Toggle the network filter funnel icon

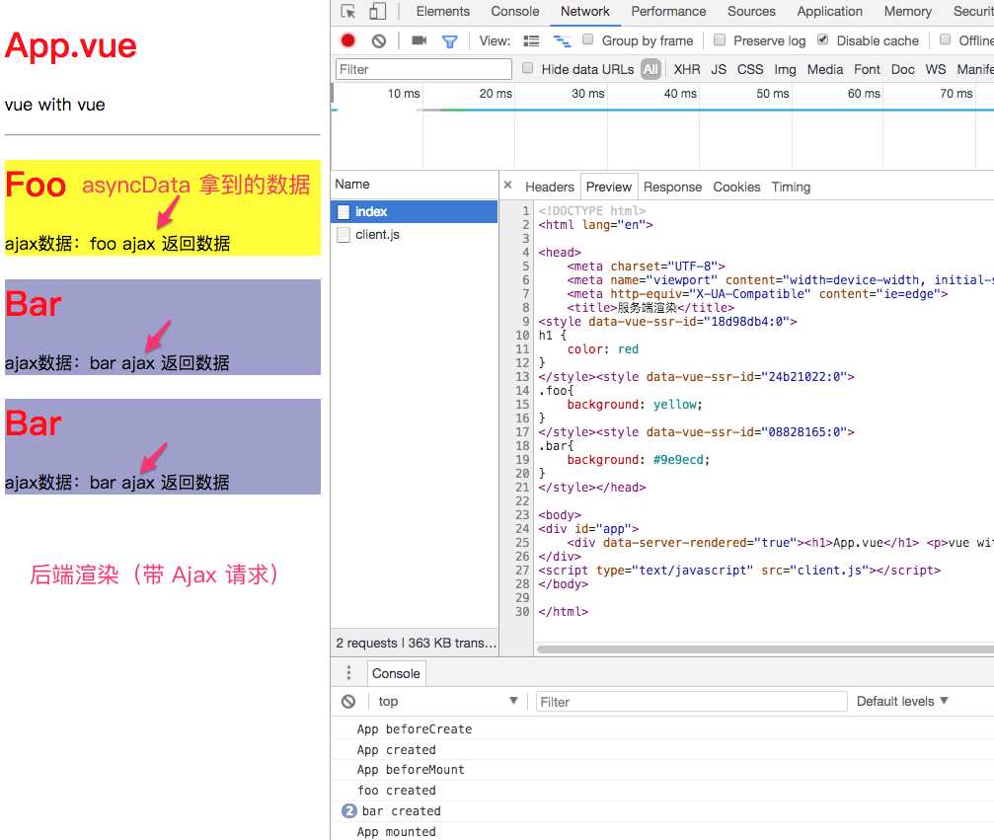click(x=449, y=41)
